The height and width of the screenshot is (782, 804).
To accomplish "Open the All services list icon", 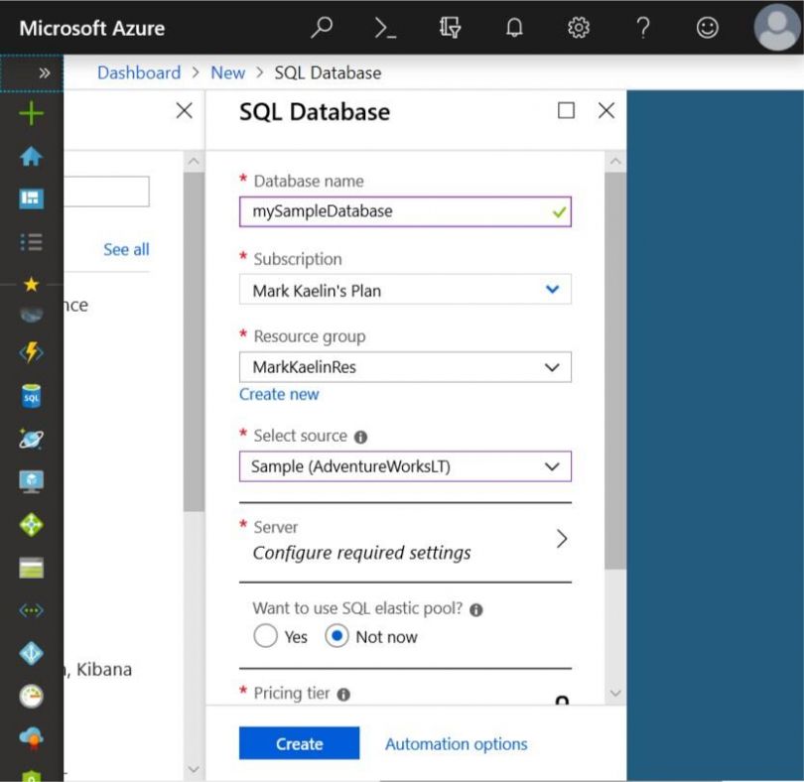I will [x=31, y=241].
